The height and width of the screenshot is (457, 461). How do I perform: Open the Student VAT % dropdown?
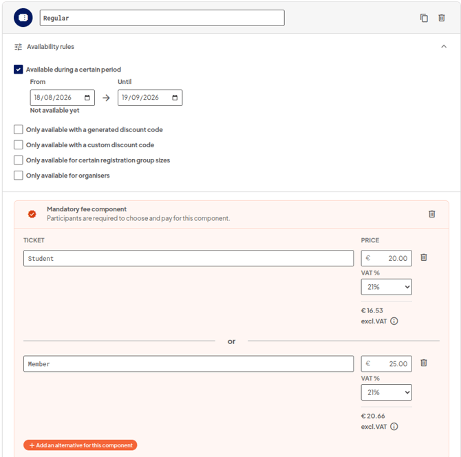pyautogui.click(x=386, y=287)
